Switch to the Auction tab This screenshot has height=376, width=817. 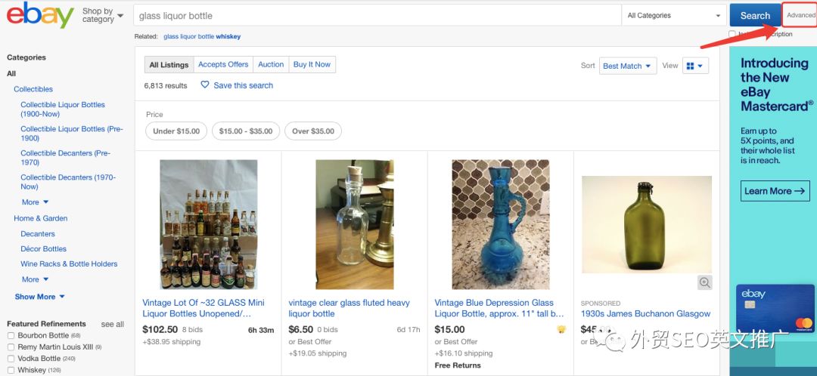pos(271,65)
